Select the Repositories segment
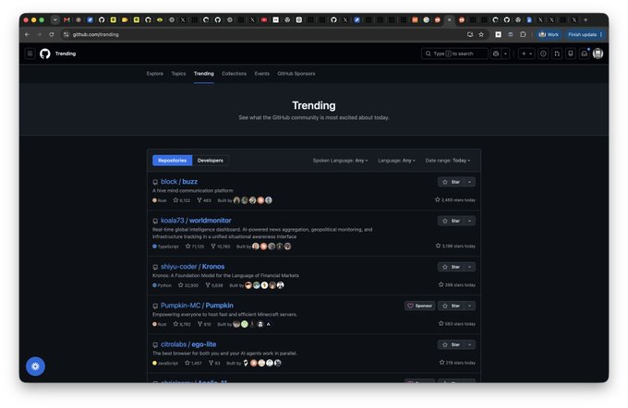628x408 pixels. (172, 161)
